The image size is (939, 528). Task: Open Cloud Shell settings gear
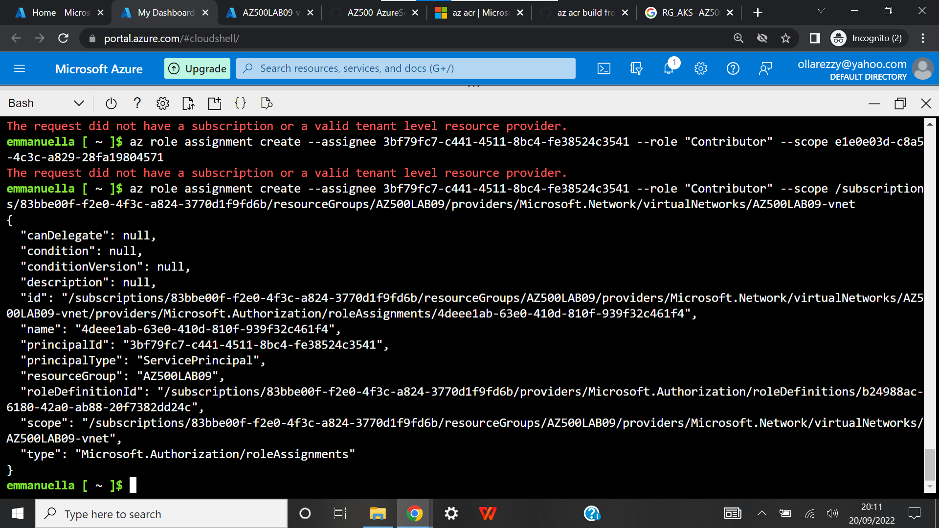(x=163, y=103)
